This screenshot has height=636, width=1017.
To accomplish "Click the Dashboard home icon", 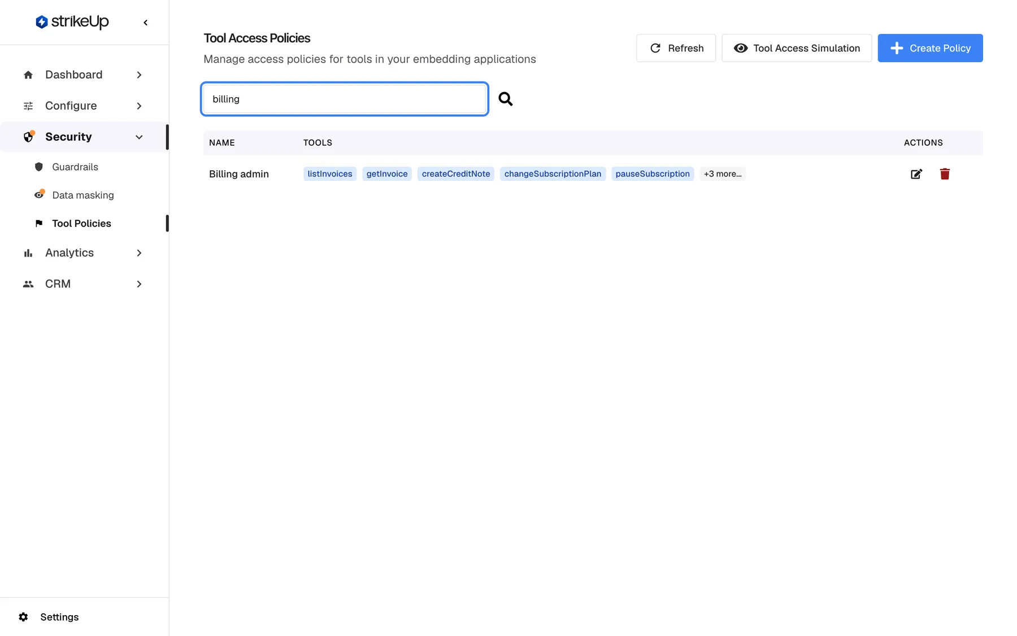I will point(28,75).
